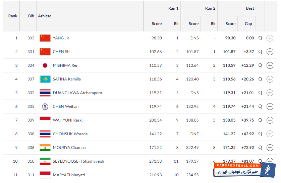Expand CHEN Shi's result details

270,52
